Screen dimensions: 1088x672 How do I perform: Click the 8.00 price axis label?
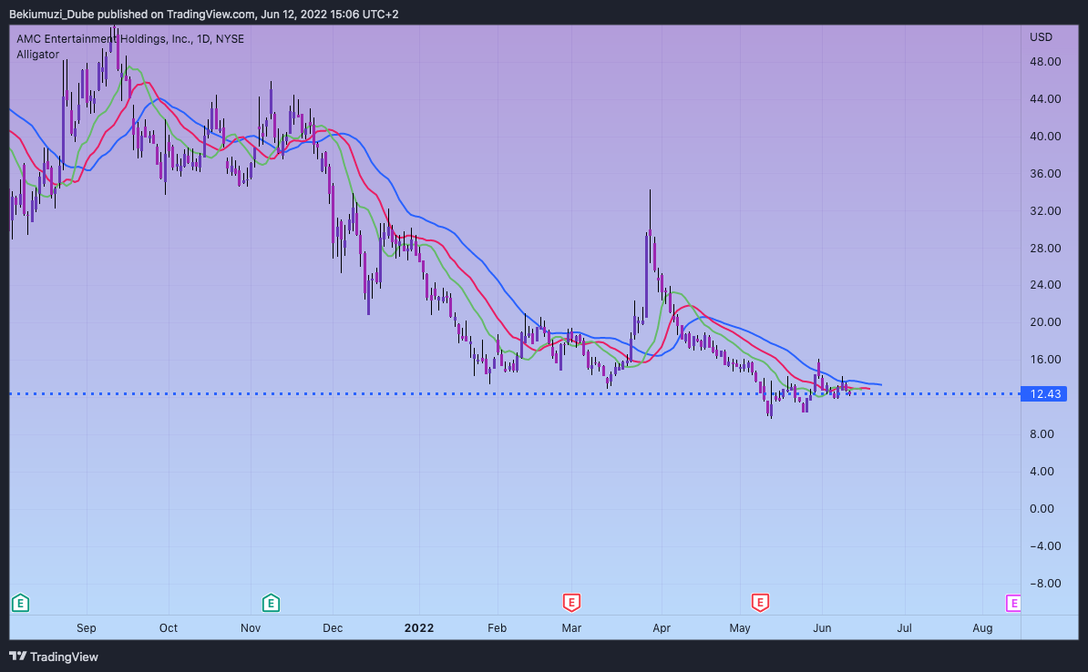pyautogui.click(x=1042, y=434)
